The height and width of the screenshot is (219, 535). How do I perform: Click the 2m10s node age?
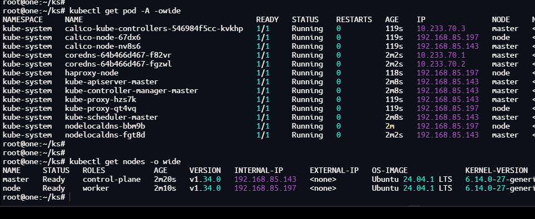tap(165, 189)
